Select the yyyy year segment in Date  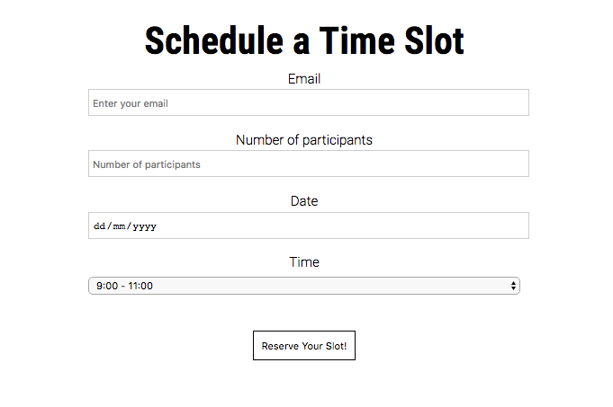[144, 226]
